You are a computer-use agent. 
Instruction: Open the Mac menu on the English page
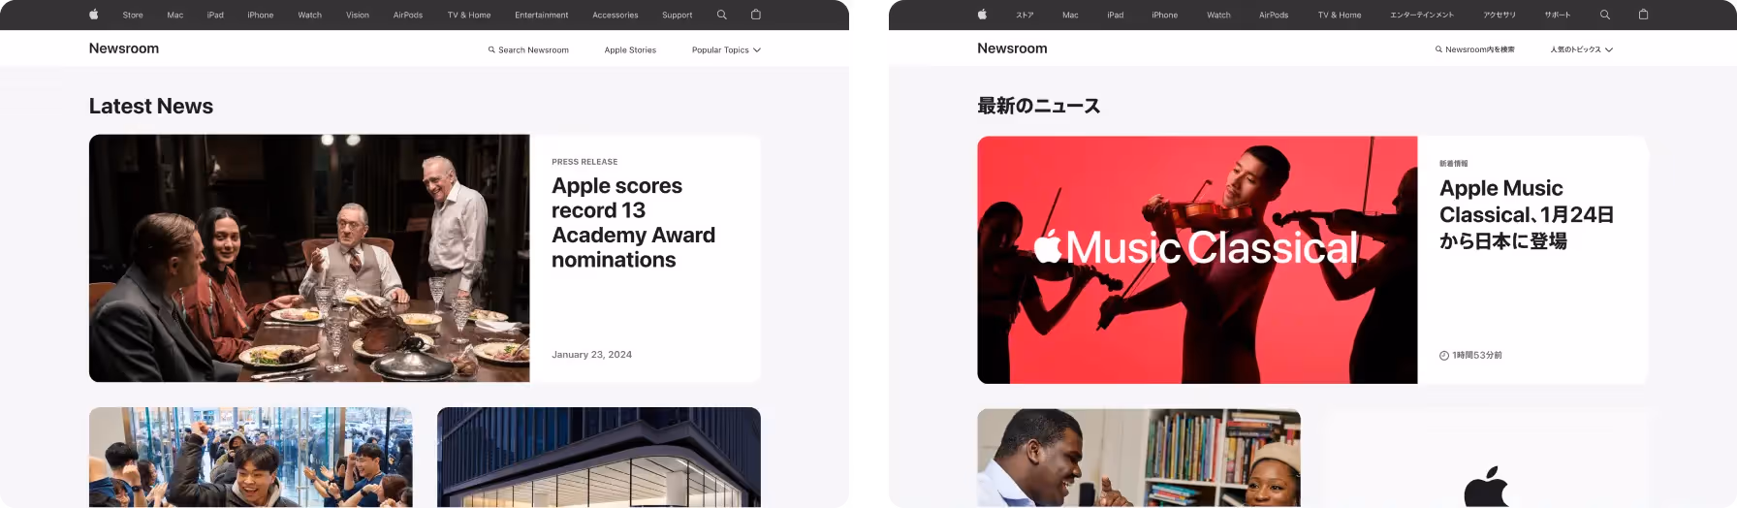175,16
